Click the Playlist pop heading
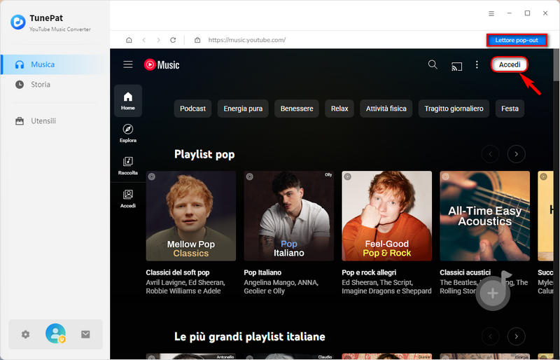The image size is (560, 360). [204, 155]
